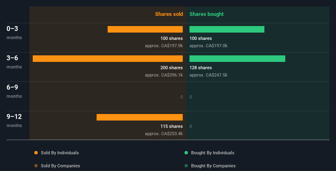Select the 0–3 months bought green bar
Viewport: 336px width, 171px height.
point(227,29)
